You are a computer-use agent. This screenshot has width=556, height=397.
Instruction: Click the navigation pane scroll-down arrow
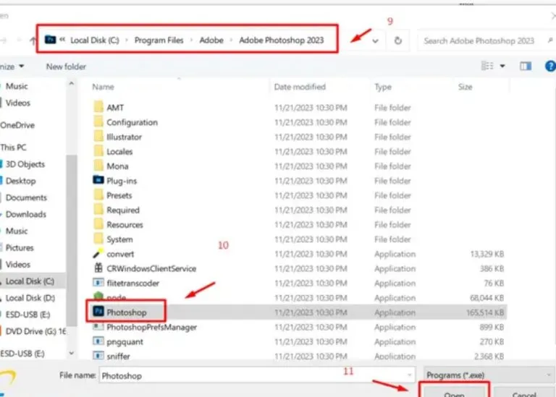pyautogui.click(x=71, y=353)
